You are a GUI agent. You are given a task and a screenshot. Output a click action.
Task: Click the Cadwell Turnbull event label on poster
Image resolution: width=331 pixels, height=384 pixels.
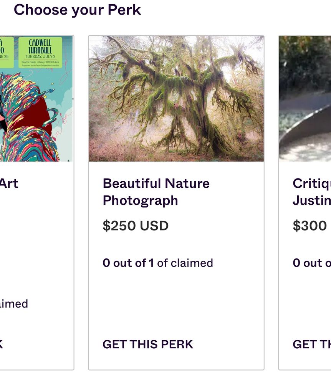click(40, 51)
